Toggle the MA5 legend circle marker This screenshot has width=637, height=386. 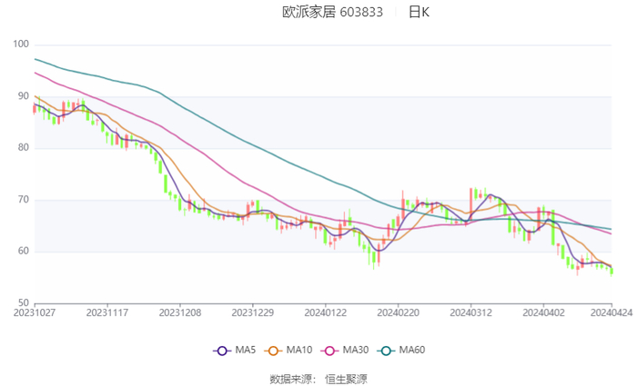point(221,350)
